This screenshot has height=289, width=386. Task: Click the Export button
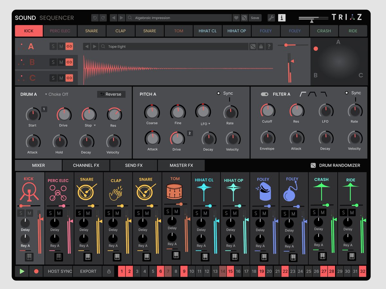point(87,271)
